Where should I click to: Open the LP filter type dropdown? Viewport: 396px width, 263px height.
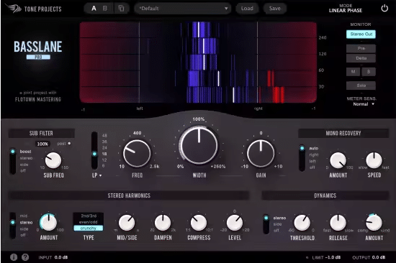(x=96, y=175)
